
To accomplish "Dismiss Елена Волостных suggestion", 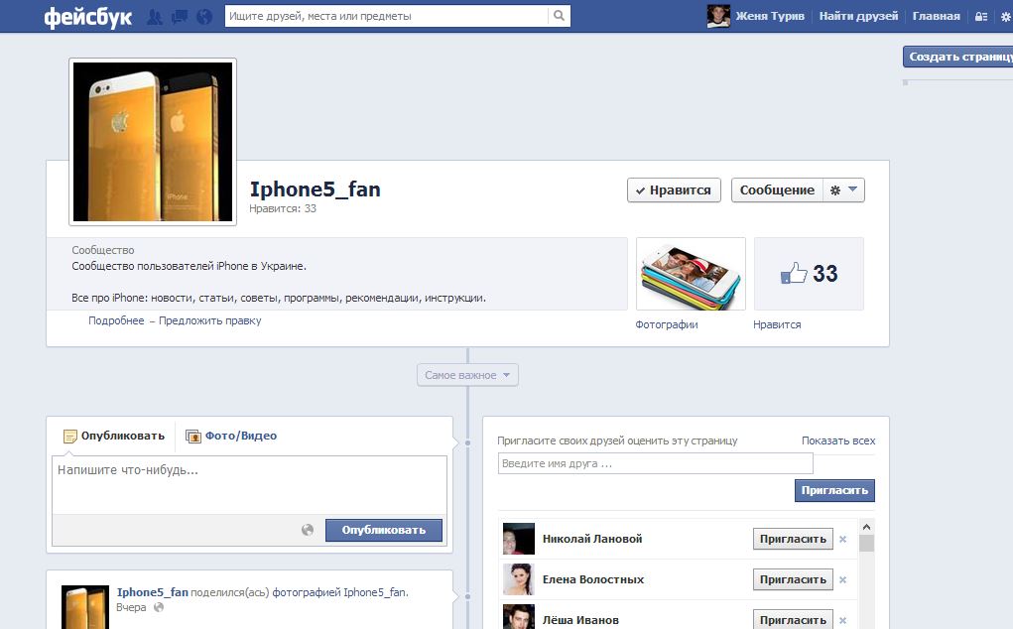I will pos(842,580).
